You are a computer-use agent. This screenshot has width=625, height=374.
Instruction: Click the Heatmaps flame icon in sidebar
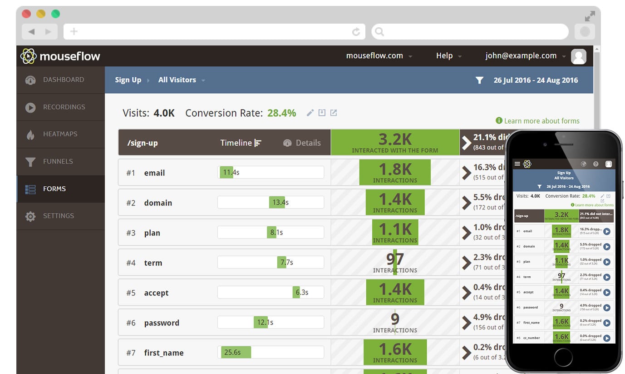[30, 135]
